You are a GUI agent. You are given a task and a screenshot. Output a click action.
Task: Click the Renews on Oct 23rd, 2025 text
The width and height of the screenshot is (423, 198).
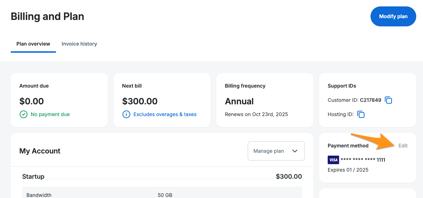[256, 114]
